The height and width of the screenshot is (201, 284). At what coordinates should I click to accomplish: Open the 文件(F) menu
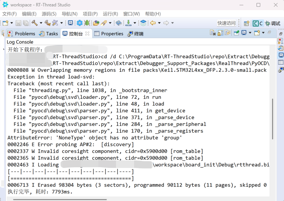coord(9,14)
